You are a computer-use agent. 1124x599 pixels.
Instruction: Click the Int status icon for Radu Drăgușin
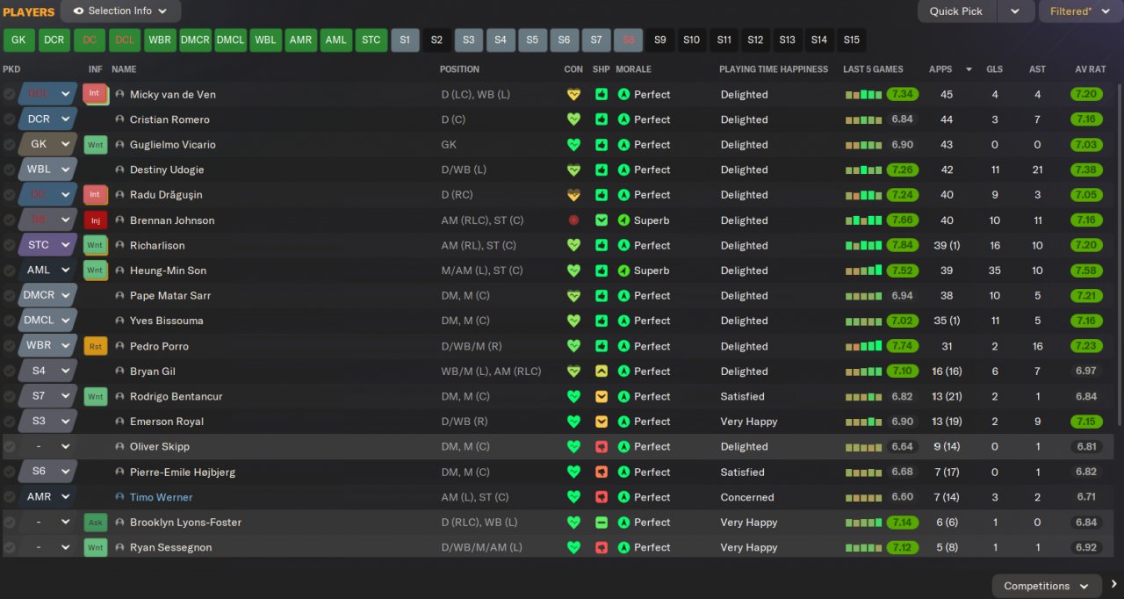click(x=94, y=194)
